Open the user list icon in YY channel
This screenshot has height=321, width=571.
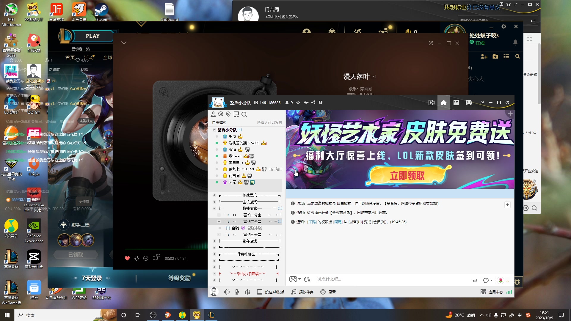pos(213,114)
